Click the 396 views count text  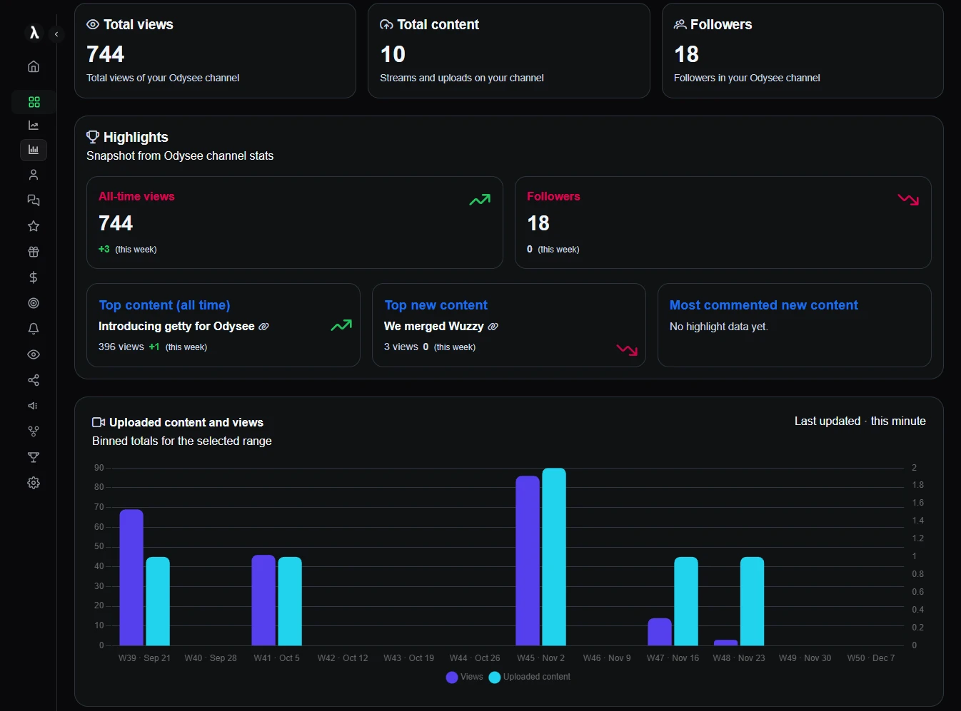pos(121,347)
